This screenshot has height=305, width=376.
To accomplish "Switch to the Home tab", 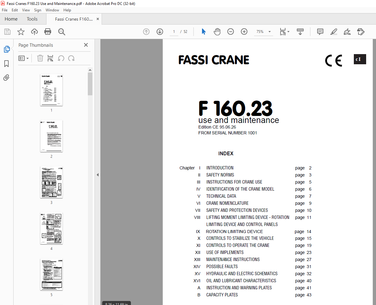I will 11,19.
